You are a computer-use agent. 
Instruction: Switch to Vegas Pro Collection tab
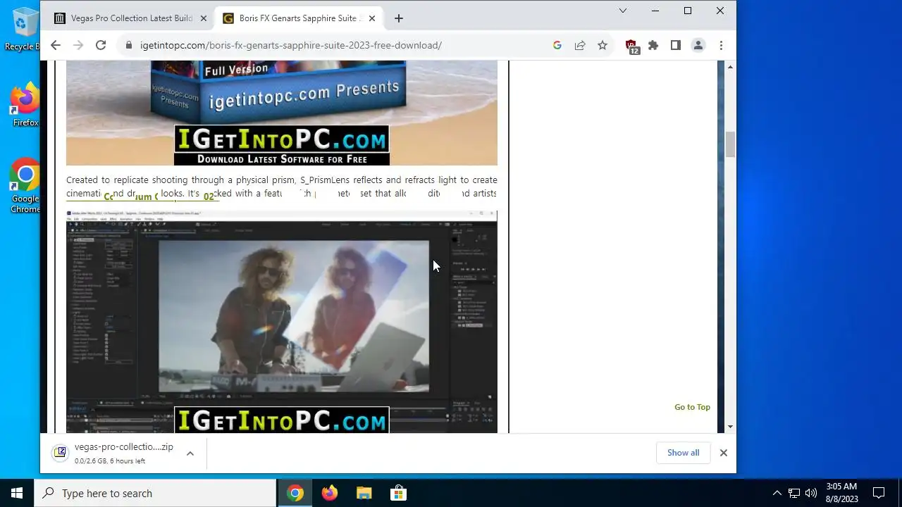click(x=131, y=18)
